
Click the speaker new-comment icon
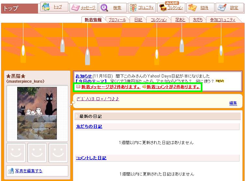[x=144, y=87]
